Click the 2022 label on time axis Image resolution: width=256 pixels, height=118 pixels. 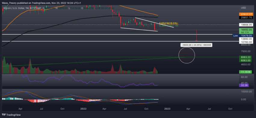point(83,109)
